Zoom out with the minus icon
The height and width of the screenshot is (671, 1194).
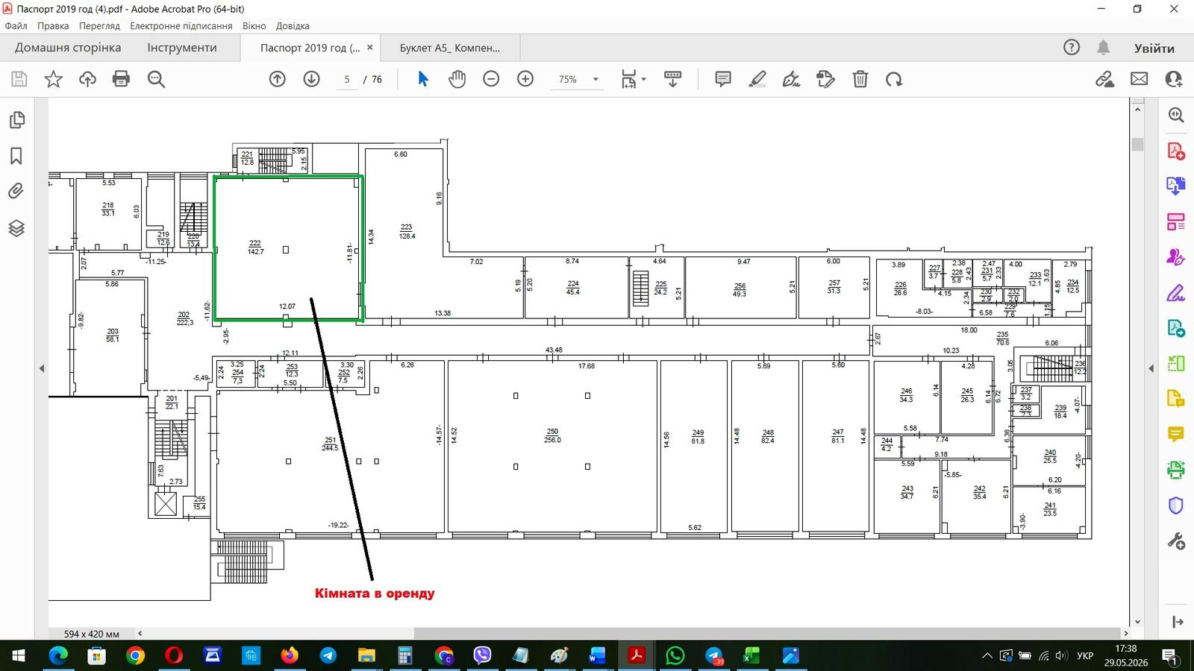491,79
